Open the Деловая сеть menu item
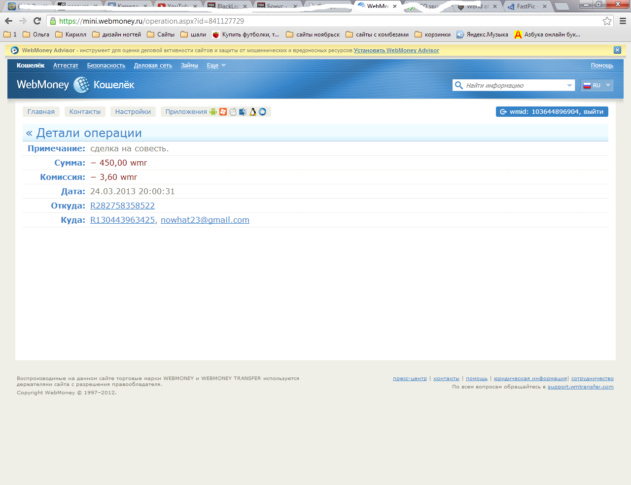 [x=153, y=66]
